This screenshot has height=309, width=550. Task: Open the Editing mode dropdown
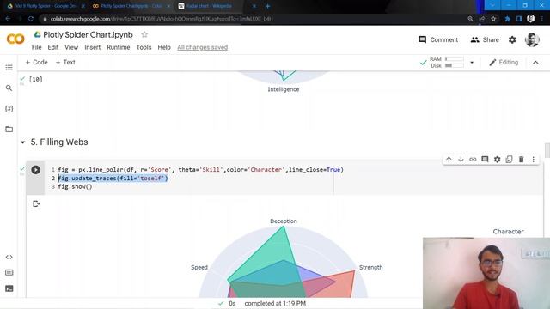click(504, 63)
